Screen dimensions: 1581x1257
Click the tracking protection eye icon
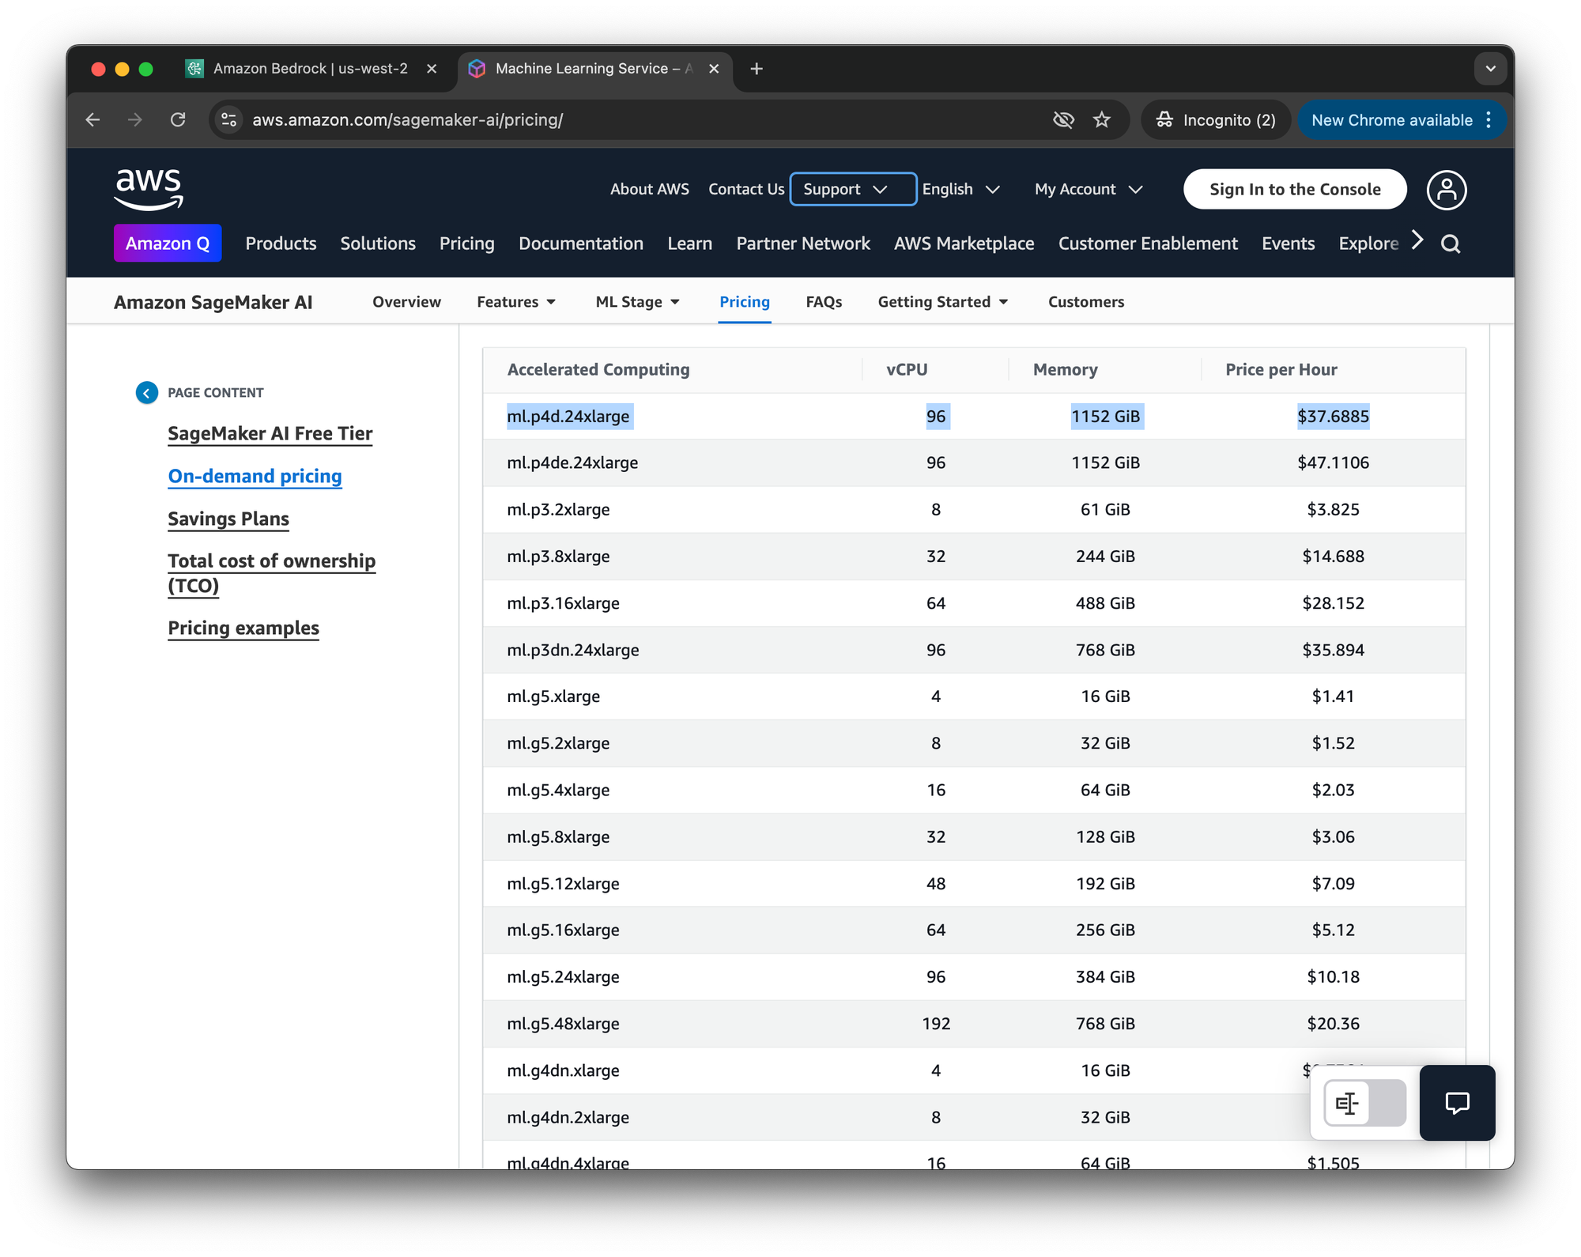1063,120
